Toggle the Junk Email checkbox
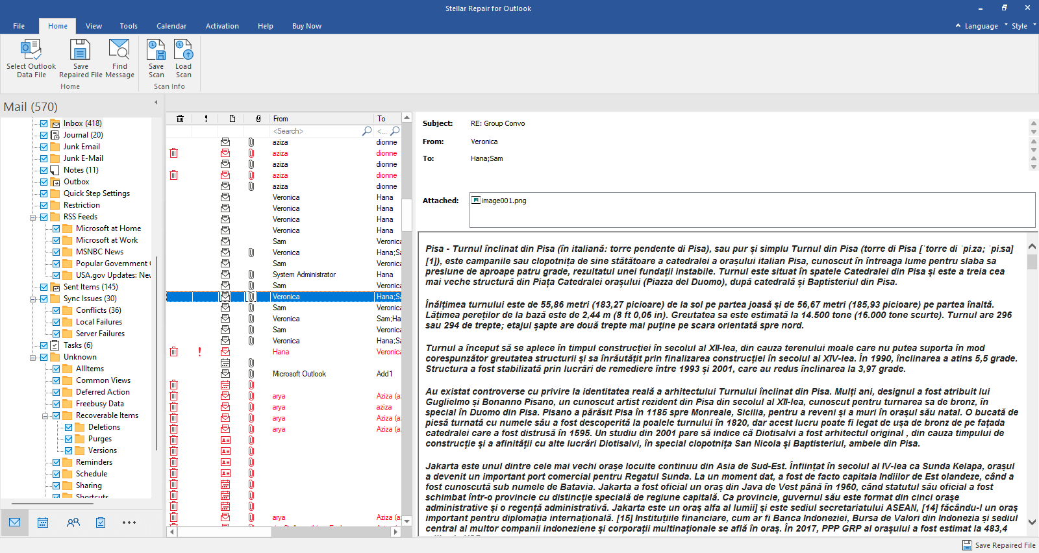This screenshot has height=553, width=1039. pos(44,147)
